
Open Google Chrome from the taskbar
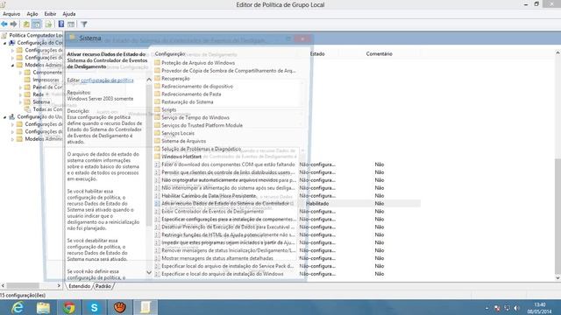69,307
